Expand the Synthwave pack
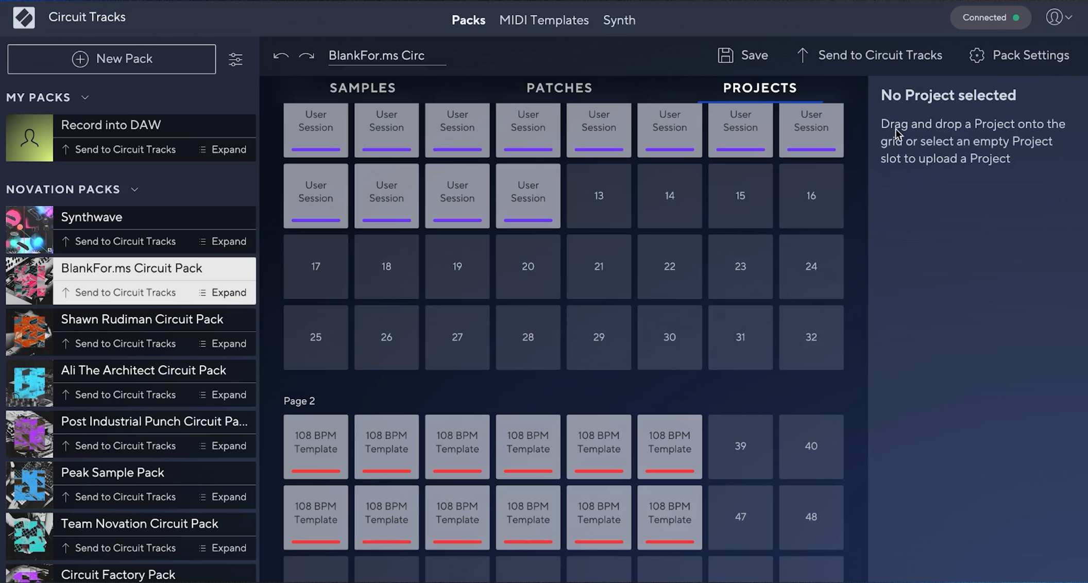Image resolution: width=1088 pixels, height=583 pixels. [x=223, y=241]
